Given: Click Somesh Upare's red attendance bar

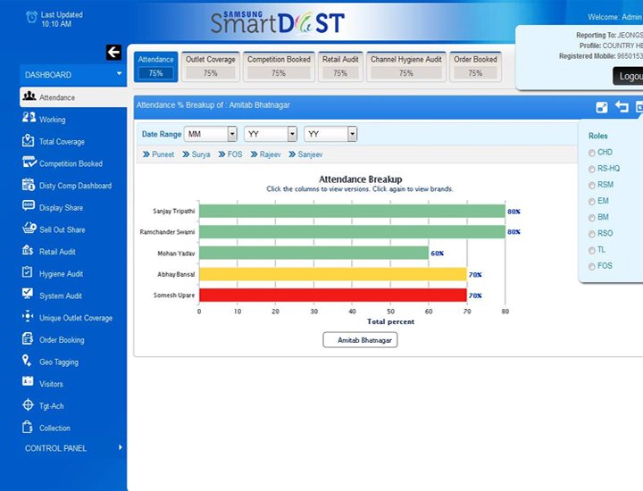Looking at the screenshot, I should 333,295.
